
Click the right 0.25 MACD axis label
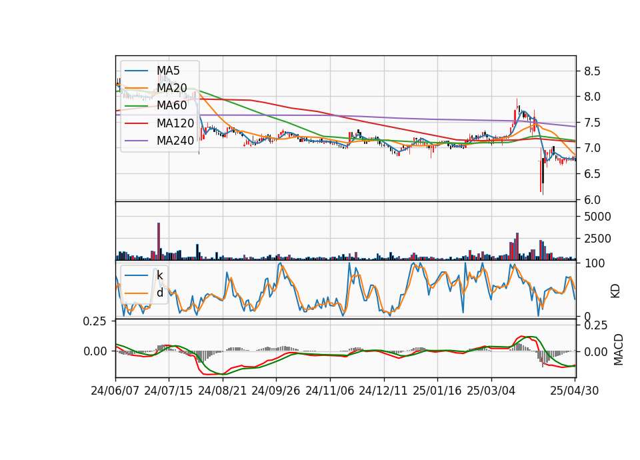click(x=595, y=325)
